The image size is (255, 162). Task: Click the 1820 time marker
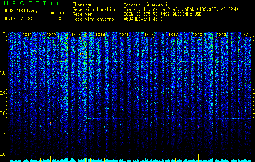[x=246, y=35]
